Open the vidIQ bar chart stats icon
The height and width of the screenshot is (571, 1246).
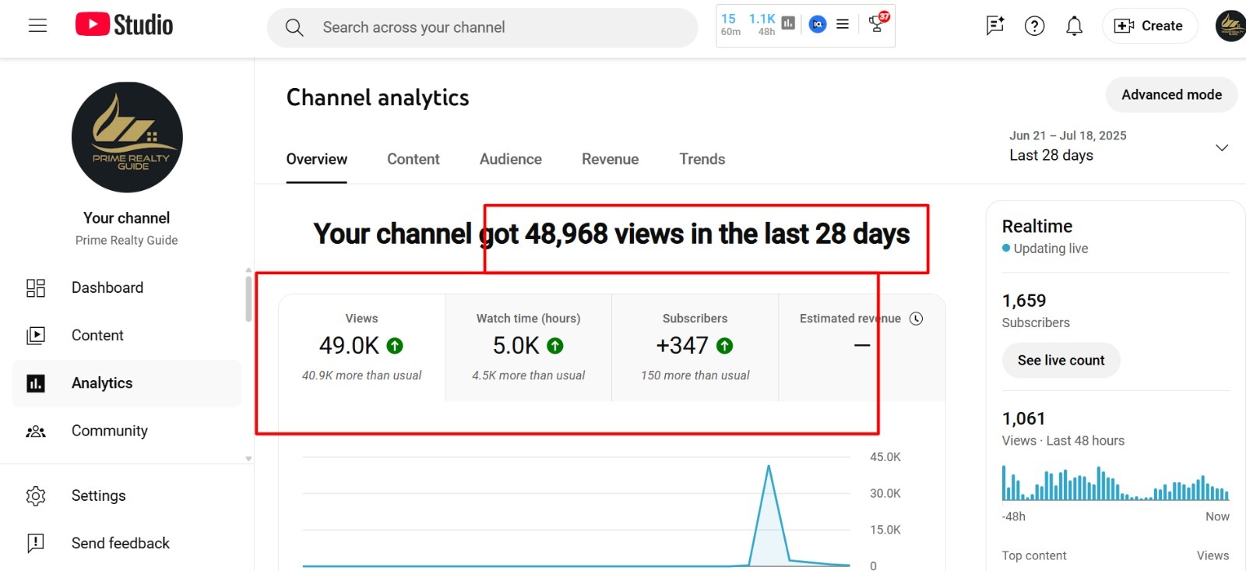pos(788,23)
